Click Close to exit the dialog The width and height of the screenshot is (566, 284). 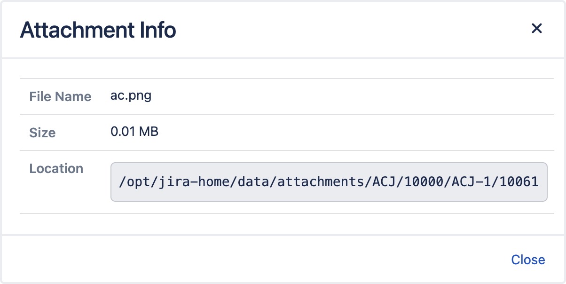coord(528,260)
